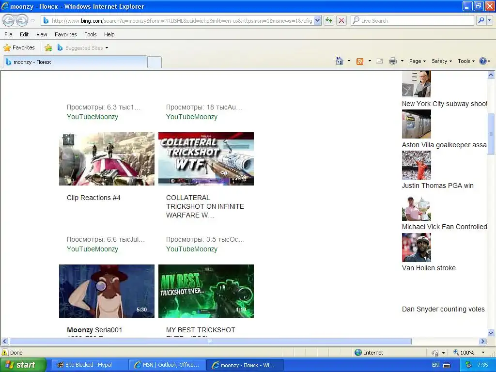The width and height of the screenshot is (496, 372).
Task: Click vertical scrollbar up arrow
Action: [x=491, y=75]
